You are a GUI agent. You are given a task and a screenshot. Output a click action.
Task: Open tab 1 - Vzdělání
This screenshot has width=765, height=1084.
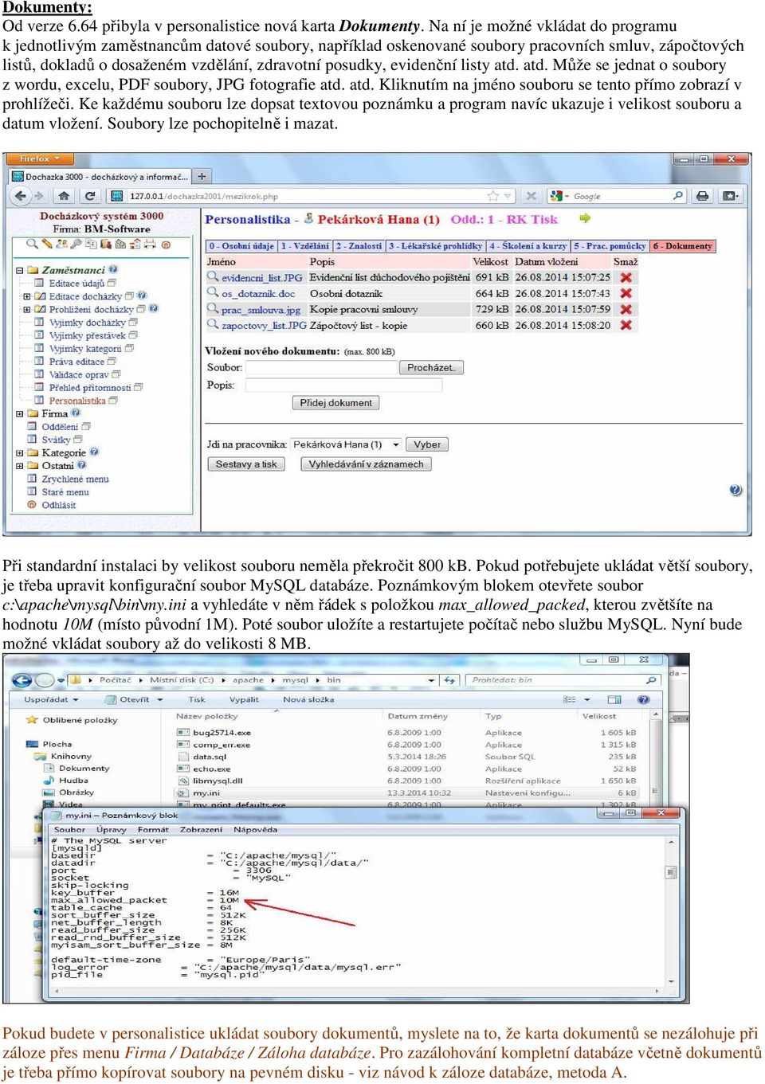[305, 246]
